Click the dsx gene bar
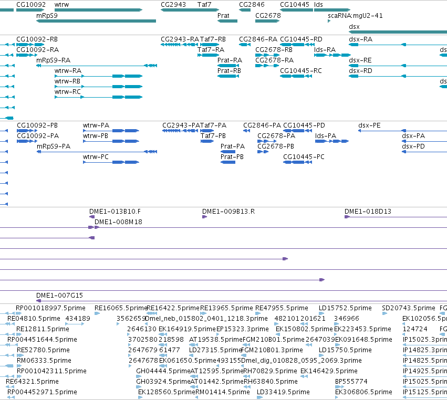This screenshot has height=400, width=447. tap(398, 32)
